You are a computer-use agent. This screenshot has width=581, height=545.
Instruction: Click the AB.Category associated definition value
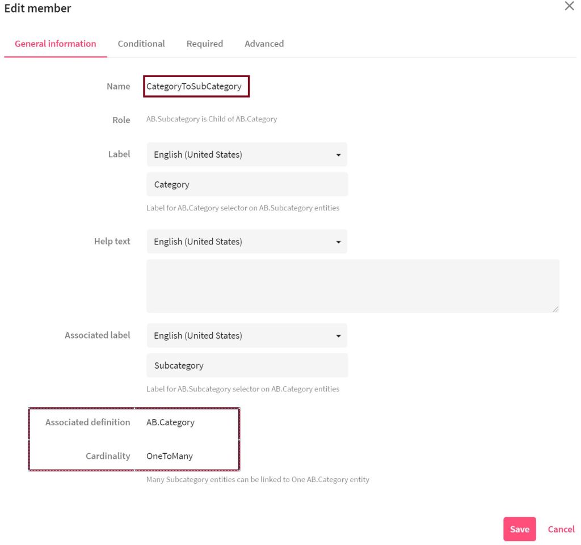(170, 423)
